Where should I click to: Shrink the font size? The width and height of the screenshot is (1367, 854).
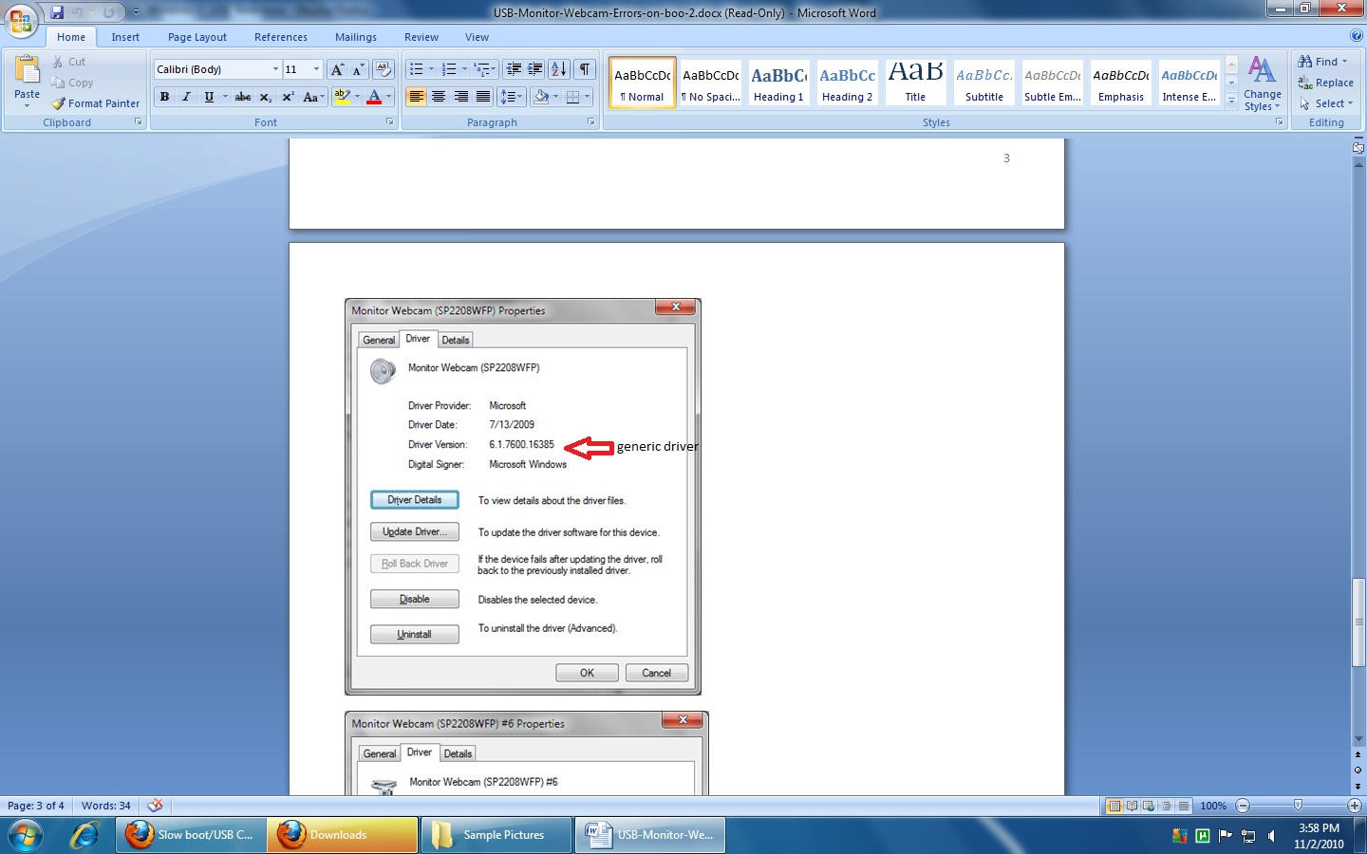(359, 69)
